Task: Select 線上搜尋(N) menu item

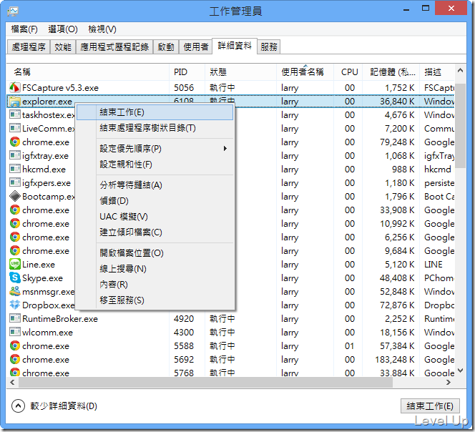Action: (155, 269)
